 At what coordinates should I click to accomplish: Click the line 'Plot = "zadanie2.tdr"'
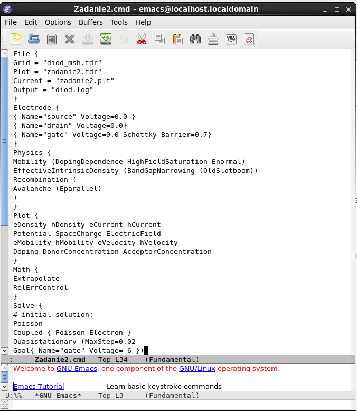[x=58, y=72]
